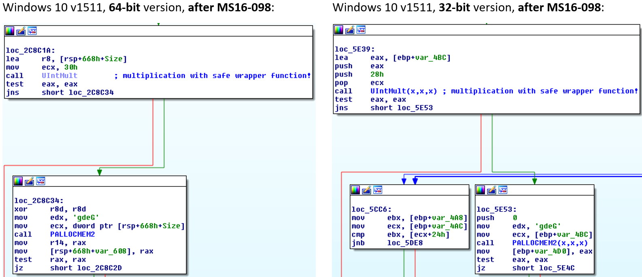Click the node color icon on loc_5CC6 block
This screenshot has height=277, width=642.
[355, 190]
